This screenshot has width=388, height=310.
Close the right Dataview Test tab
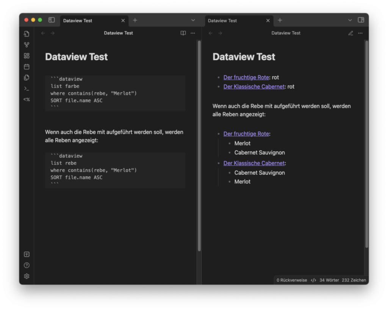pyautogui.click(x=268, y=20)
